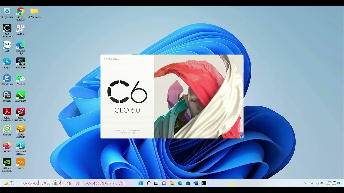Image resolution: width=344 pixels, height=193 pixels.
Task: Click the CLO 6.0 splash artwork
Action: tap(199, 96)
